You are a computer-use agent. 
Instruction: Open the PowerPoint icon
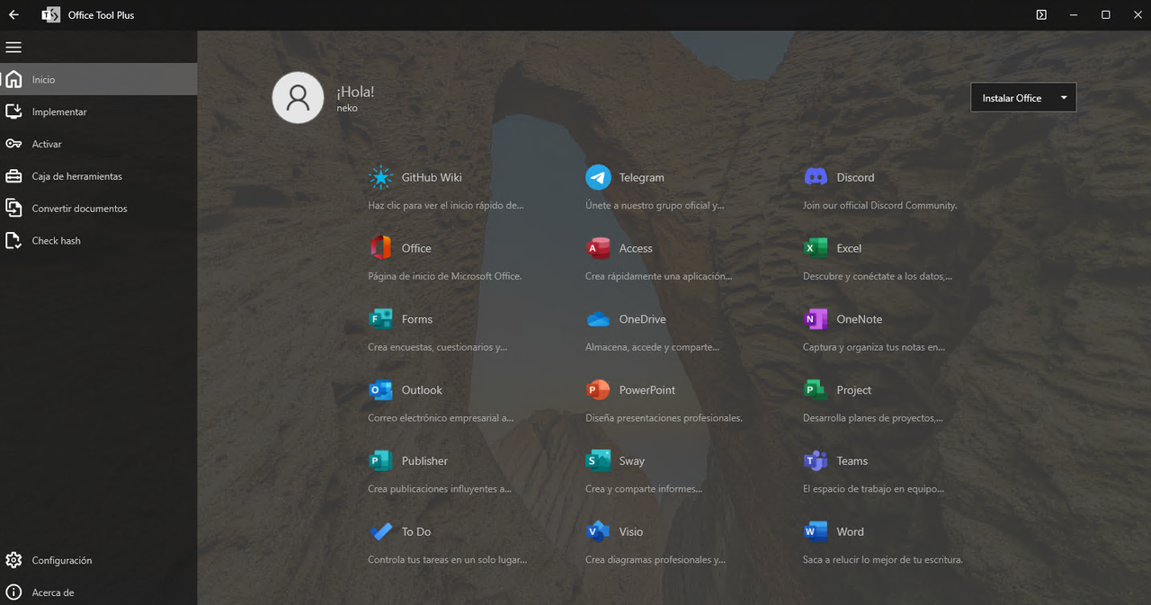(598, 389)
